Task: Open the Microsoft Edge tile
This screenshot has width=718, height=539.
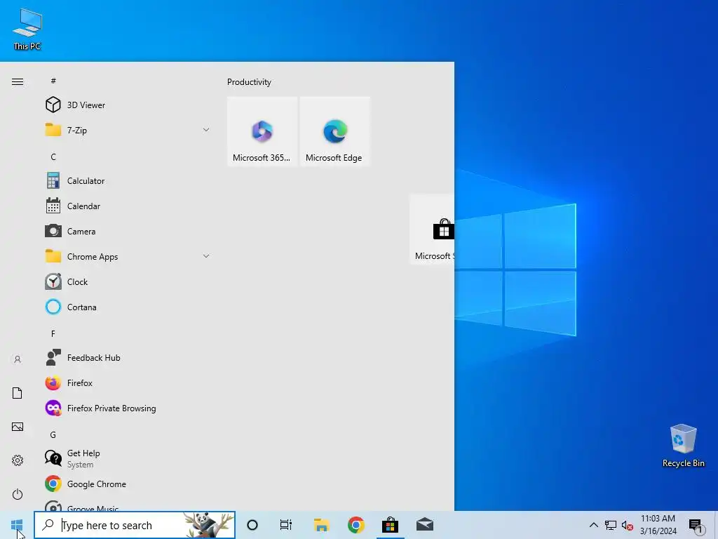Action: (334, 131)
